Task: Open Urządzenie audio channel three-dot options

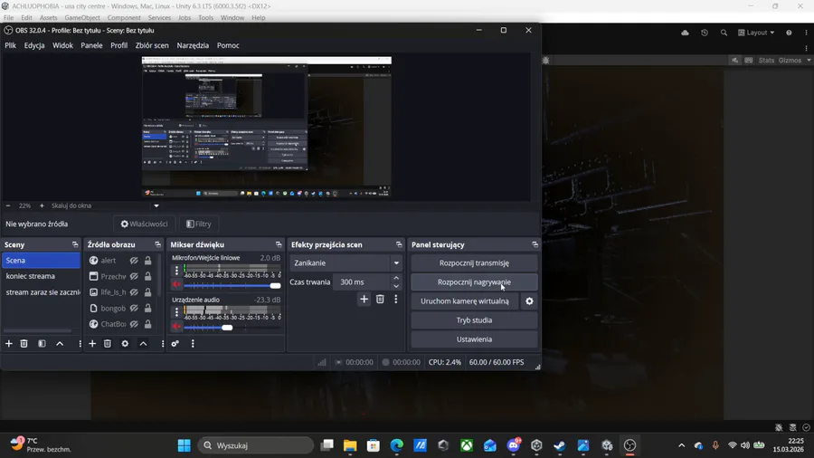Action: click(176, 312)
